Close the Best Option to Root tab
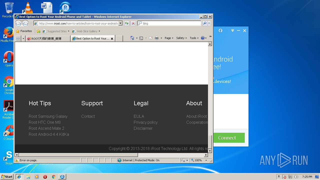 pos(112,38)
